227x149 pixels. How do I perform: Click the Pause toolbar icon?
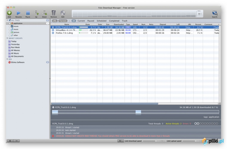pyautogui.click(x=28, y=13)
